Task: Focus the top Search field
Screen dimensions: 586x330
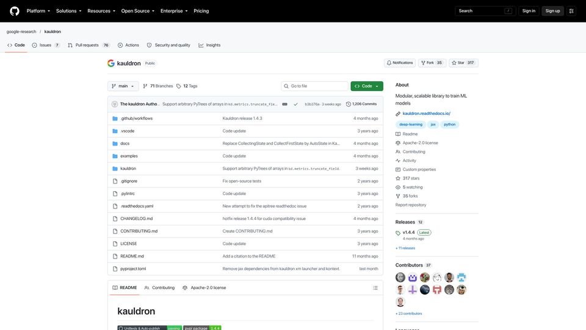Action: 485,11
